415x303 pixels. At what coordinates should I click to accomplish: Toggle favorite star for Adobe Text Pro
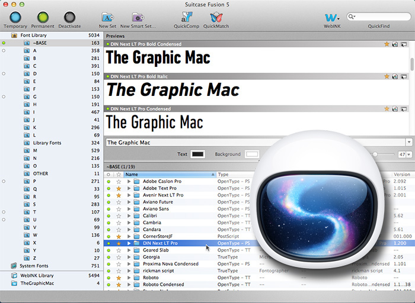(119, 188)
